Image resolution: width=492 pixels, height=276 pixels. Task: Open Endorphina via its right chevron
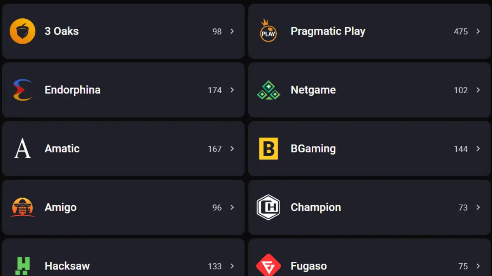pos(232,90)
